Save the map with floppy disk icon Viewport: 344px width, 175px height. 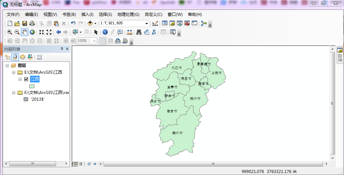pyautogui.click(x=25, y=23)
